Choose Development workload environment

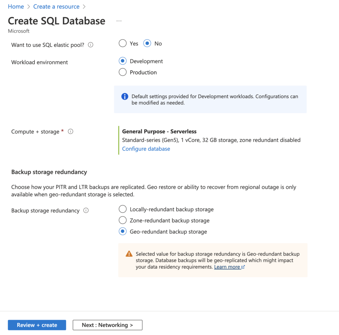pyautogui.click(x=123, y=61)
